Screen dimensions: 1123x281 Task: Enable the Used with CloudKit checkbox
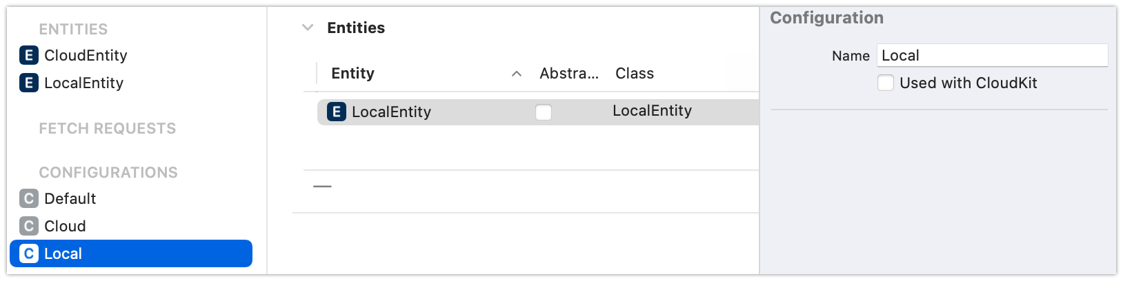tap(886, 83)
